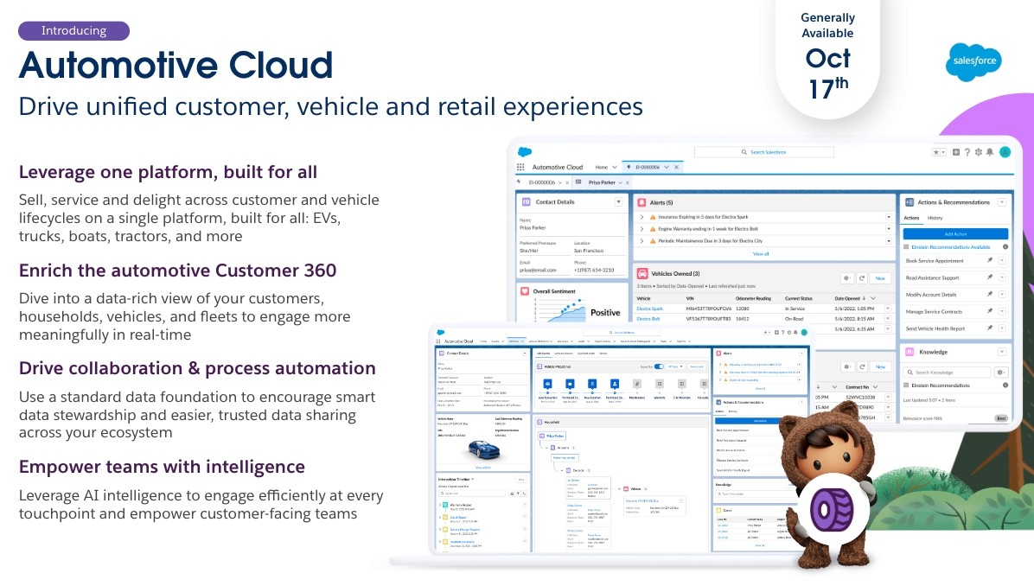Select the EI-0000006 subtab

point(542,182)
